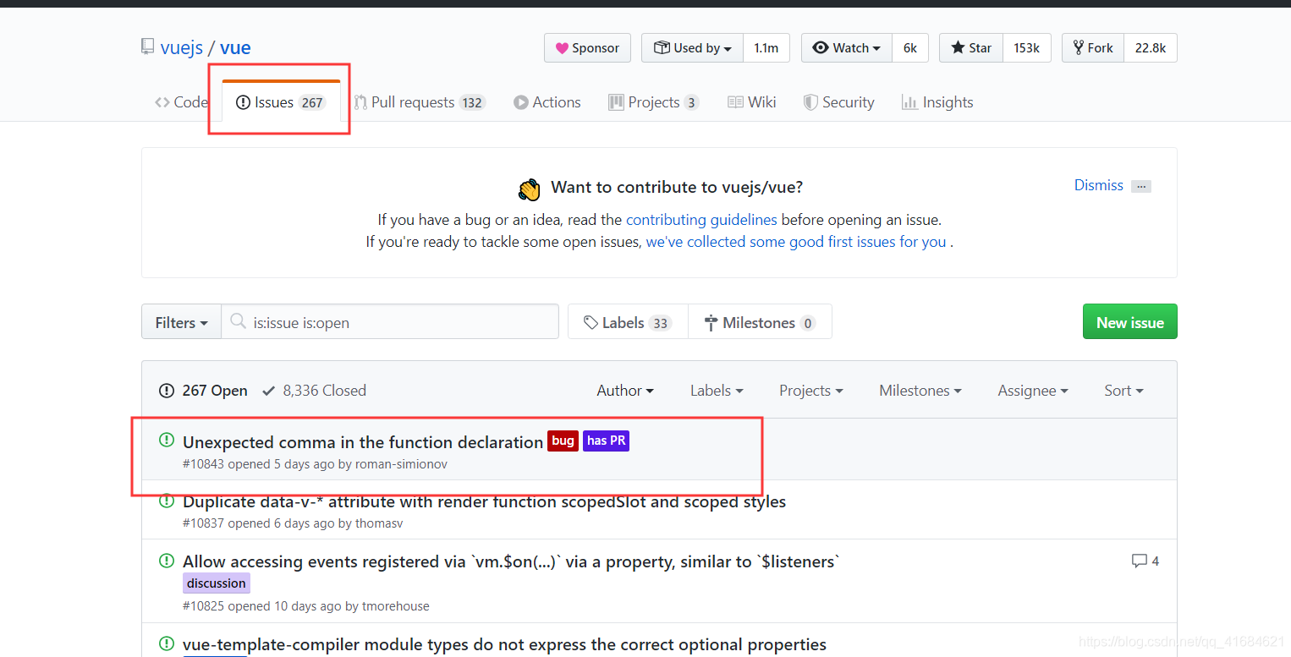The width and height of the screenshot is (1291, 657).
Task: Open thomasv author link
Action: point(379,523)
